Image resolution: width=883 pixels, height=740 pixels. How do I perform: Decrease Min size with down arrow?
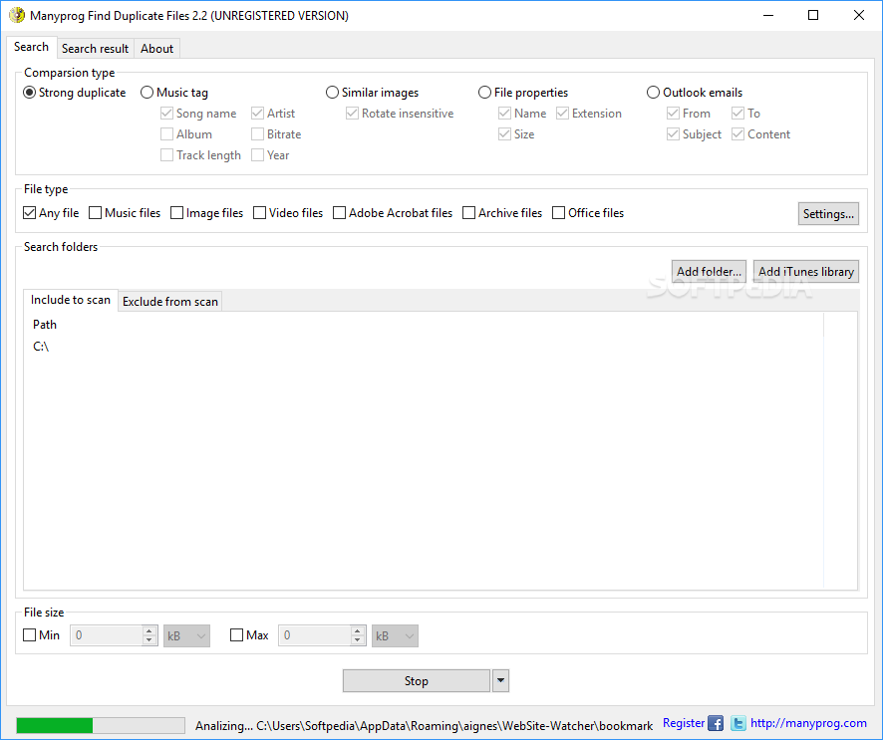[149, 640]
